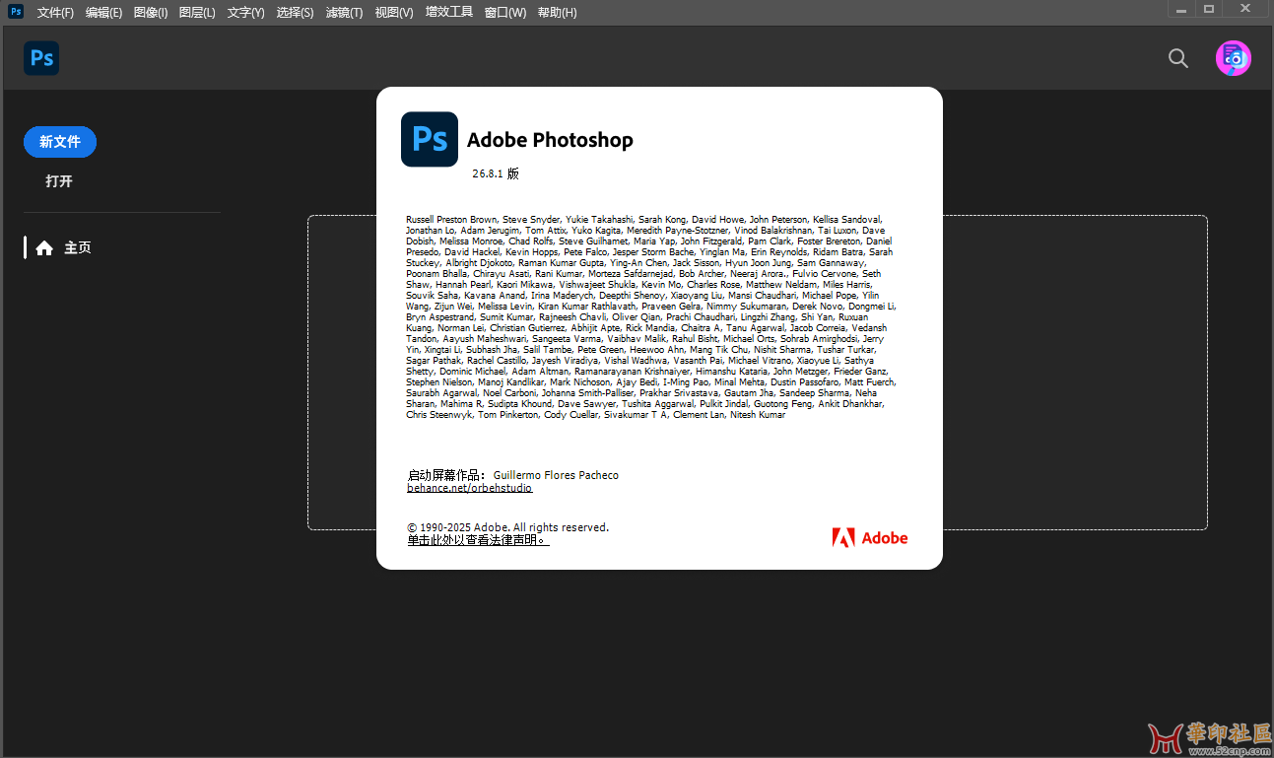
Task: Click the Guillermo Flores Pacheco credit name
Action: pyautogui.click(x=556, y=475)
